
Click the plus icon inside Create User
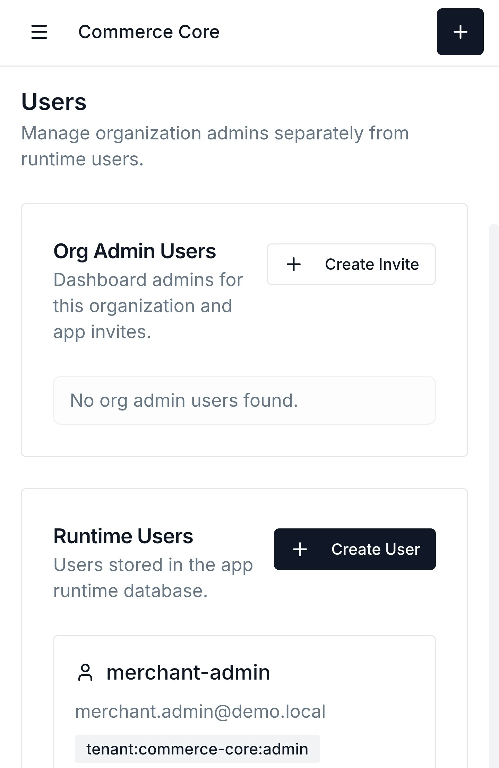tap(300, 549)
